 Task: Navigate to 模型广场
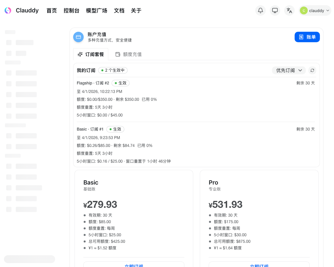[96, 10]
